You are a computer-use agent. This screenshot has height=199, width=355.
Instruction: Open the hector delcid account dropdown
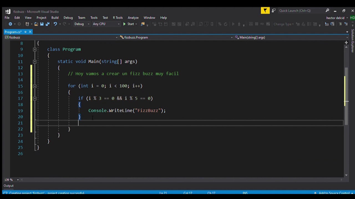tap(337, 18)
